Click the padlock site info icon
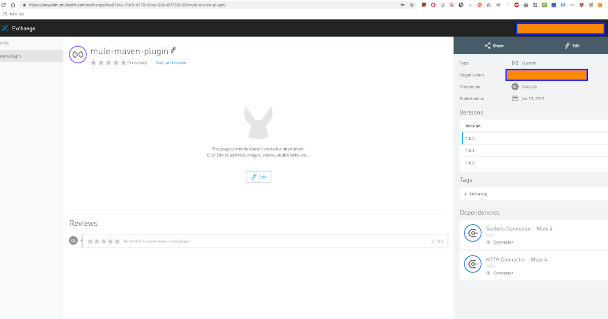Screen dimensions: 608x319 tap(24, 5)
